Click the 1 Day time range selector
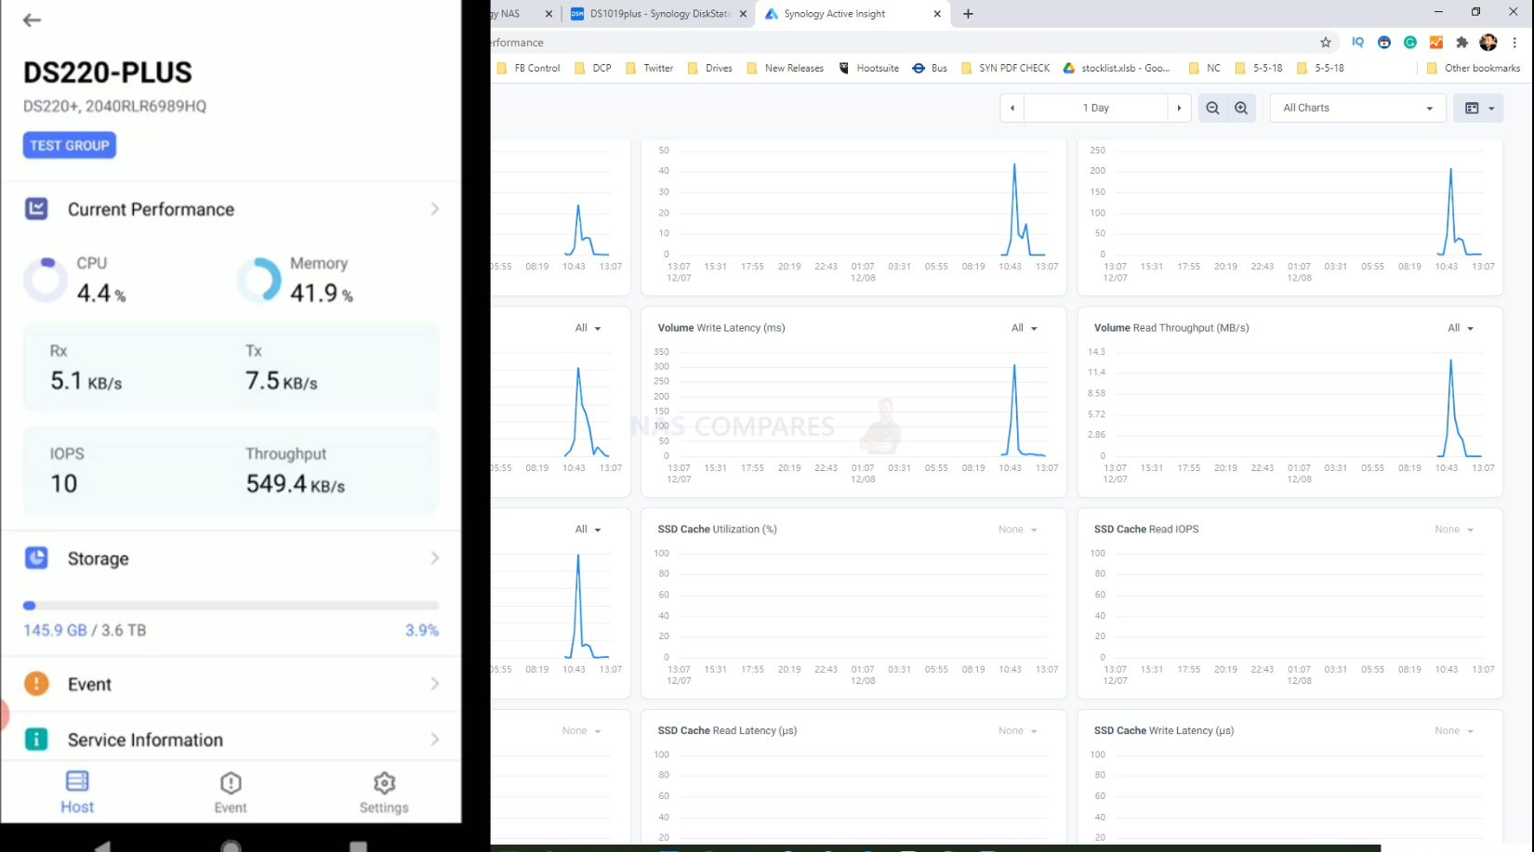 (1096, 108)
